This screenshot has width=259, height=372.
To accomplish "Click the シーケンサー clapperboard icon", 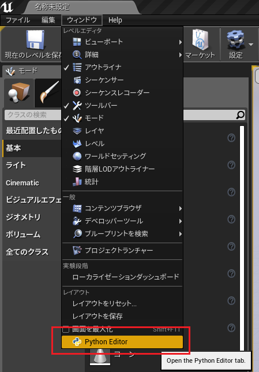I will pyautogui.click(x=77, y=80).
